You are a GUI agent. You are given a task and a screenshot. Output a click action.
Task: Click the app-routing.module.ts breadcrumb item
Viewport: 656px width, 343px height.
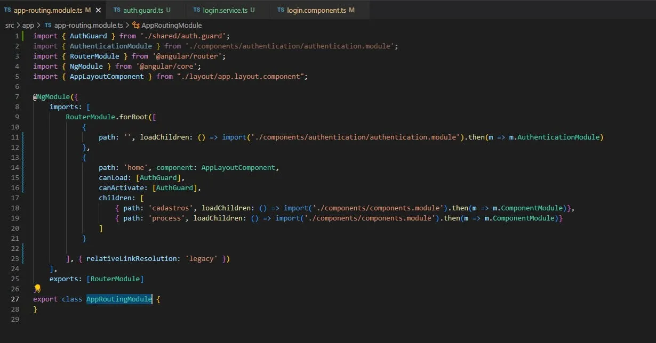click(89, 25)
